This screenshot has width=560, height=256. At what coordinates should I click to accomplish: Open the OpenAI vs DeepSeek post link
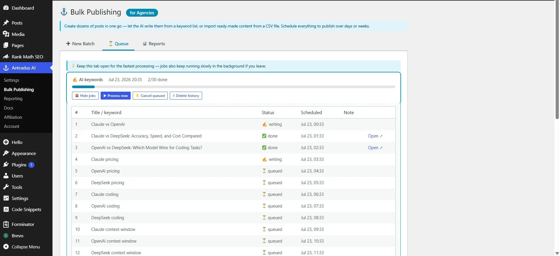click(x=375, y=148)
